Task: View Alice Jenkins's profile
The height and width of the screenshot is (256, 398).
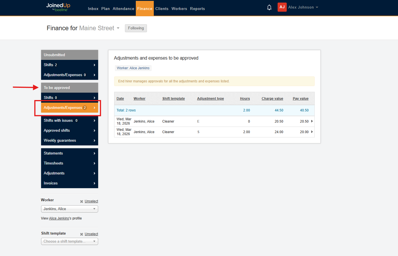Action: pos(59,218)
